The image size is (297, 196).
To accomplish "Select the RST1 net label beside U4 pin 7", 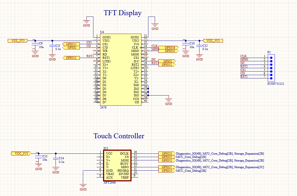I will (x=90, y=56).
